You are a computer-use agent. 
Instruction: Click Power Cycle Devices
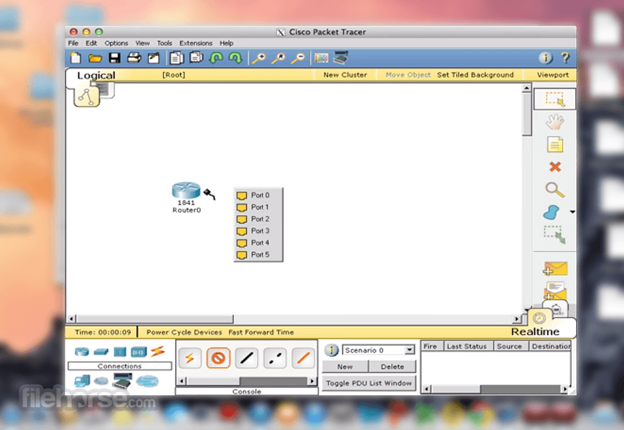[x=184, y=332]
